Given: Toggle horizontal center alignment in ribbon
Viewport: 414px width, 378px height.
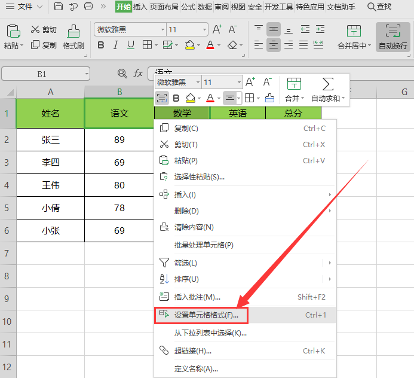Looking at the screenshot, I should pos(274,45).
